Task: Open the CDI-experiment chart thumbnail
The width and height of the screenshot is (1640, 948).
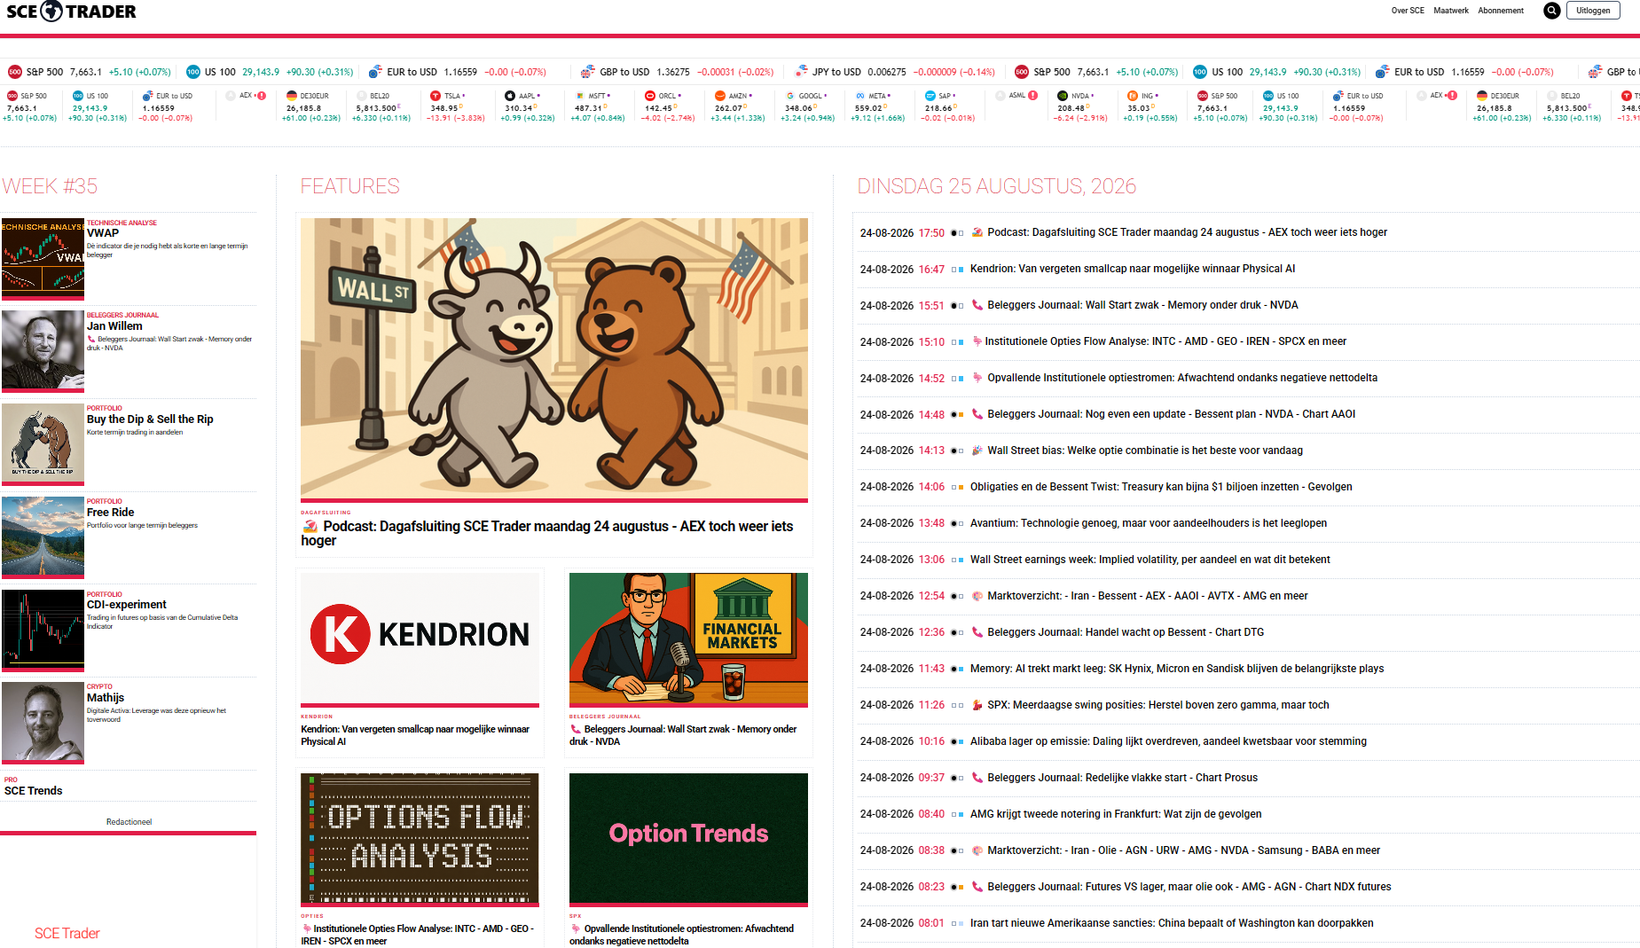Action: pyautogui.click(x=43, y=630)
